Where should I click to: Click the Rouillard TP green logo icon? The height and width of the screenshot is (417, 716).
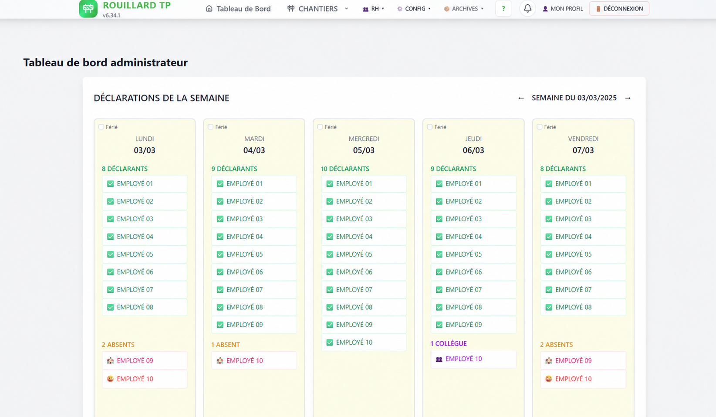(88, 8)
